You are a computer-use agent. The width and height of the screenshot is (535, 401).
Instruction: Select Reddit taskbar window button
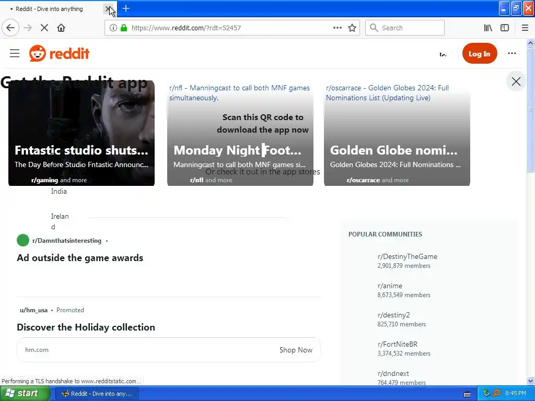(97, 394)
